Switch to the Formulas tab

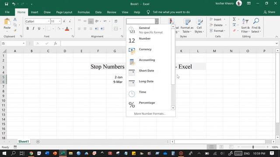click(84, 12)
